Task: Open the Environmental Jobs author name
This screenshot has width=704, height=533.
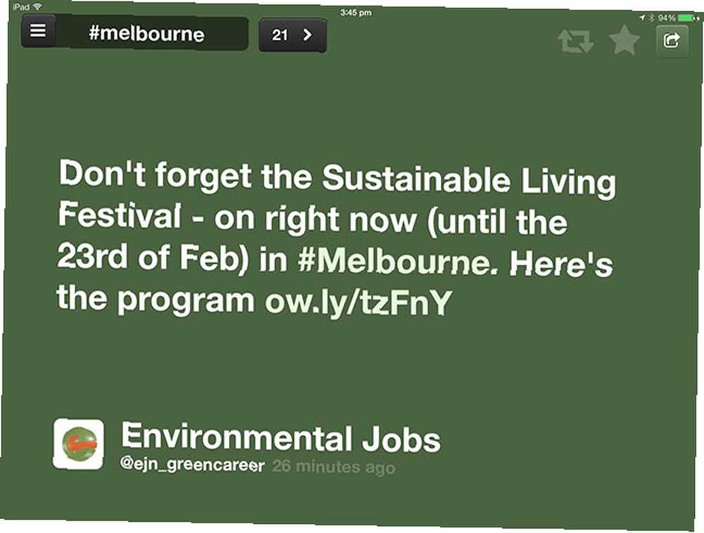Action: coord(281,437)
